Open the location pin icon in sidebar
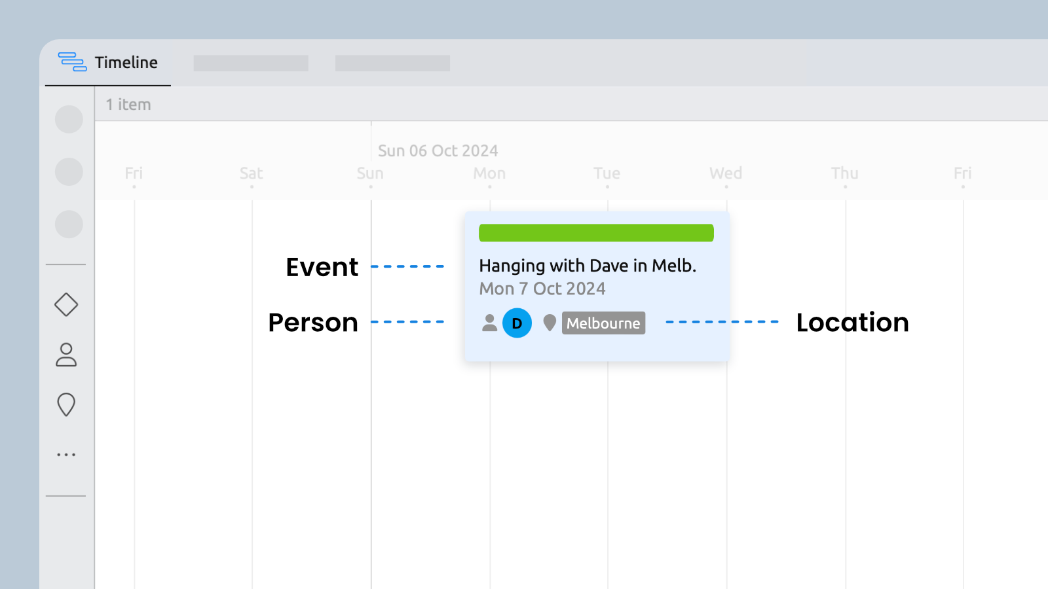1048x589 pixels. tap(66, 404)
